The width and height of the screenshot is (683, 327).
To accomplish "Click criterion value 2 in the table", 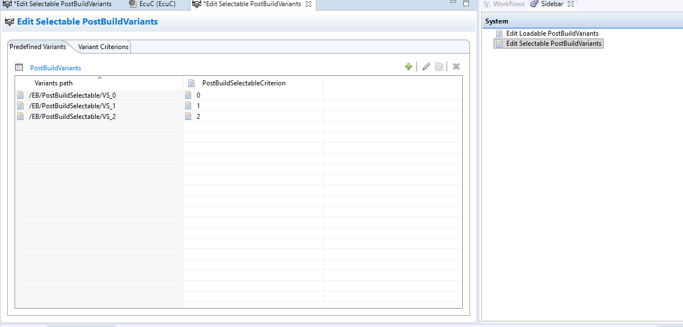I will point(198,116).
